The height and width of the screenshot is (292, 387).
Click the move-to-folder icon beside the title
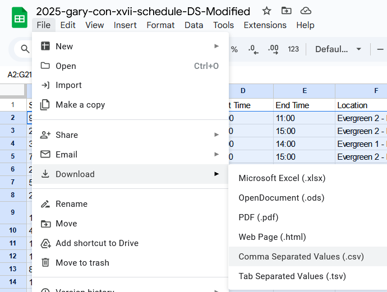(x=286, y=11)
